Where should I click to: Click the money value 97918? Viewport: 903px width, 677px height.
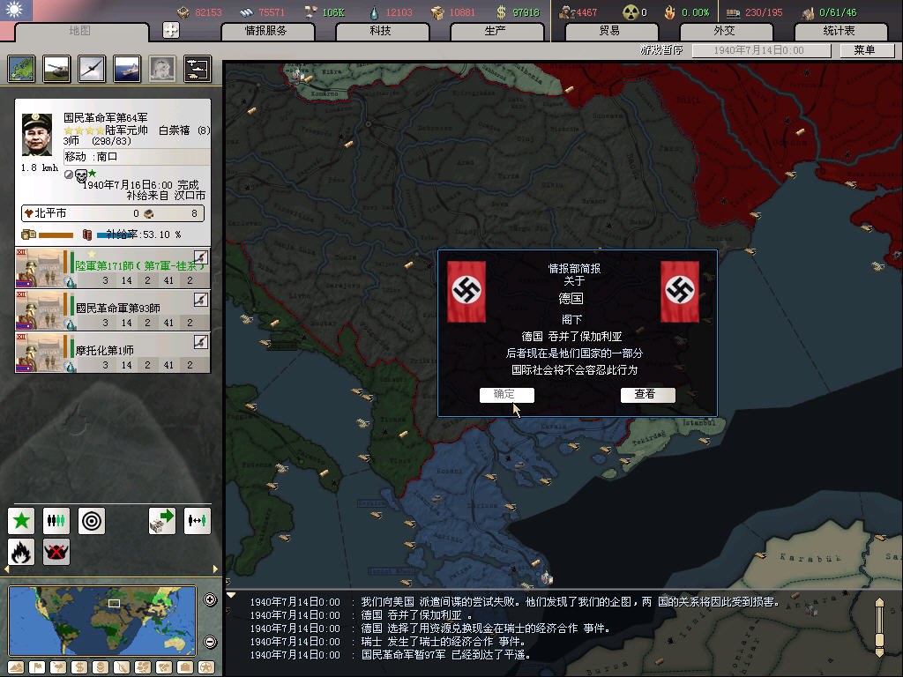coord(526,12)
